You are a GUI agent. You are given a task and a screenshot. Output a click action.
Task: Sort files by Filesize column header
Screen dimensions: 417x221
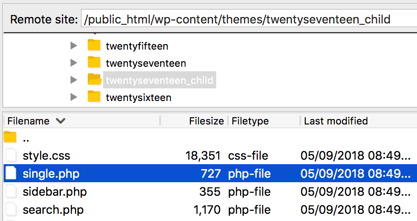pos(206,121)
